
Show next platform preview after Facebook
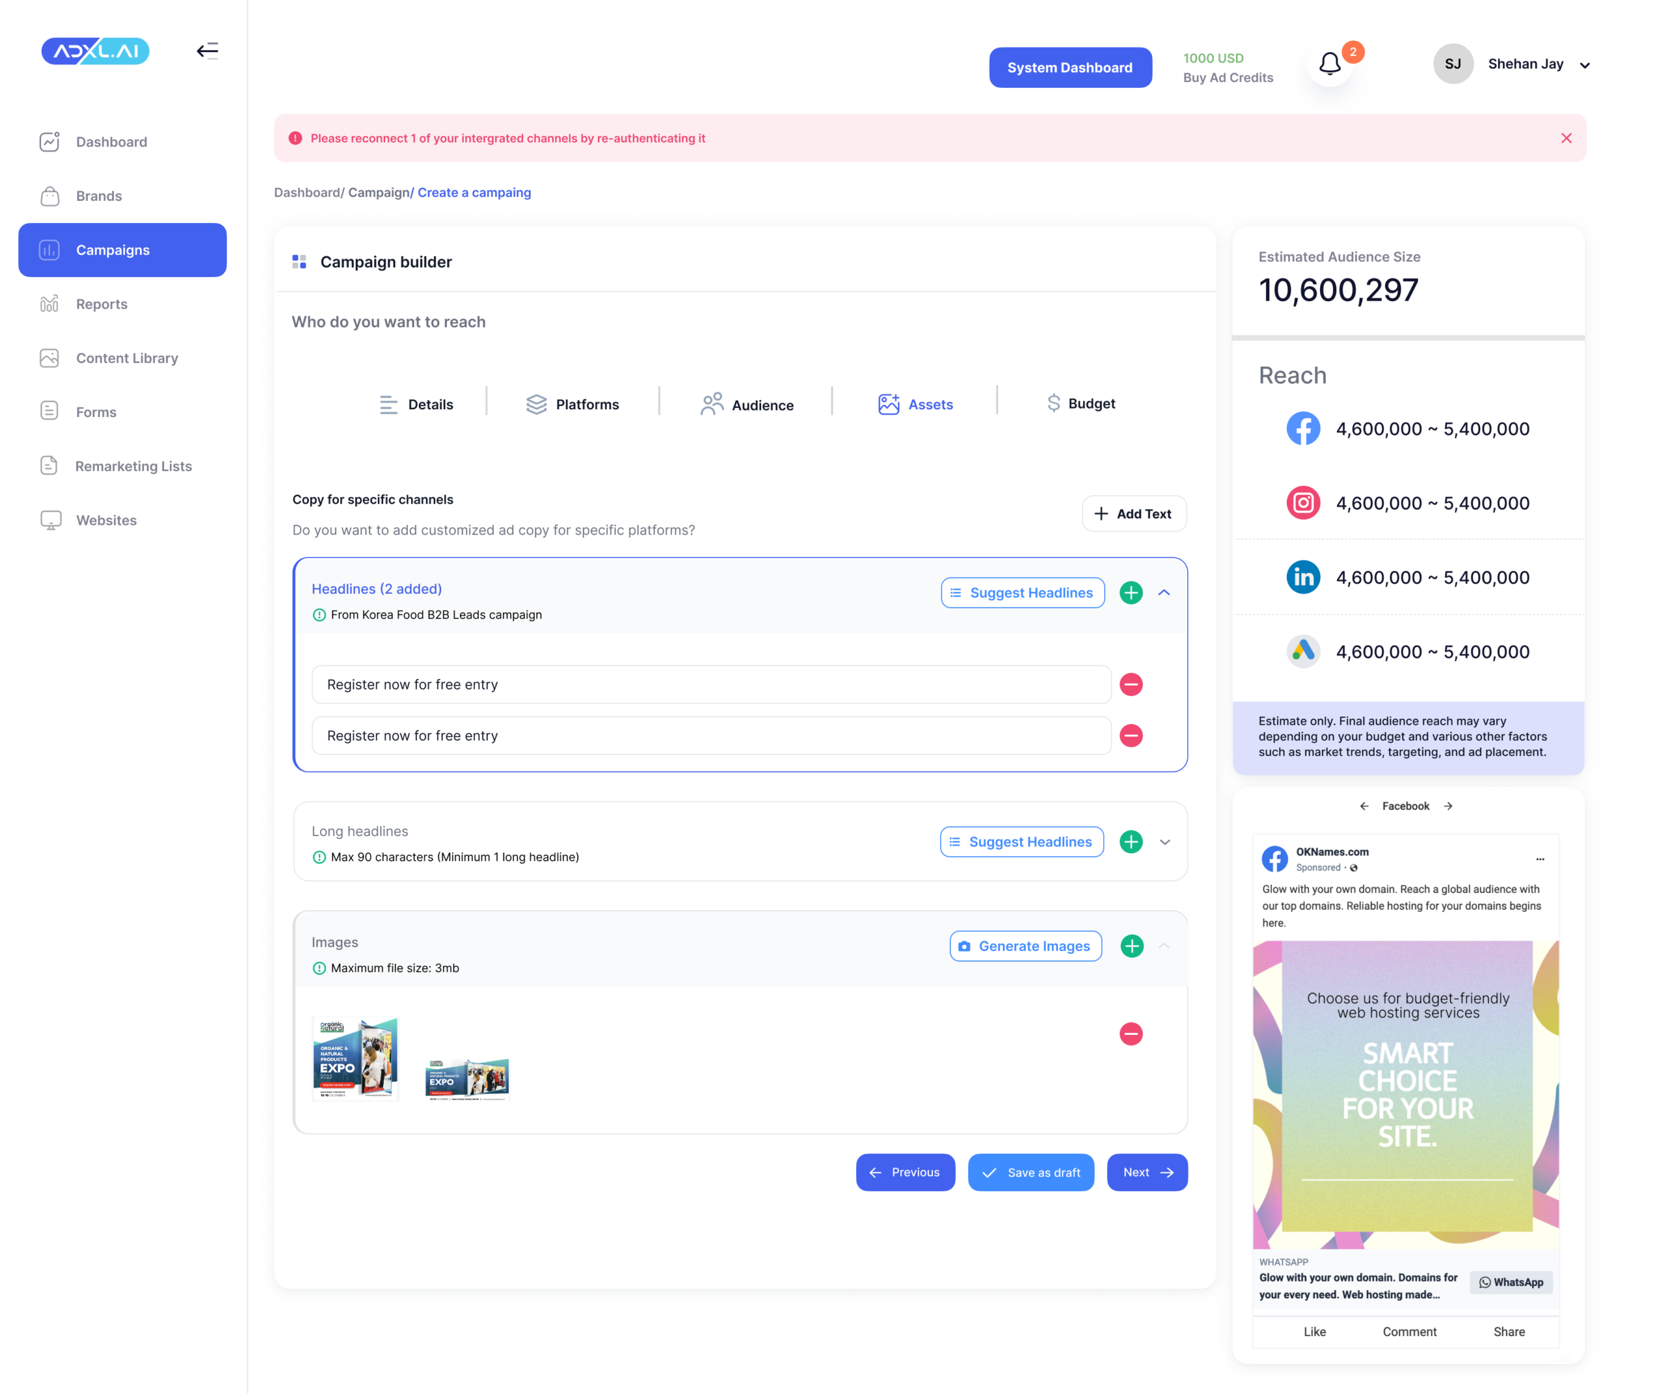pos(1448,806)
